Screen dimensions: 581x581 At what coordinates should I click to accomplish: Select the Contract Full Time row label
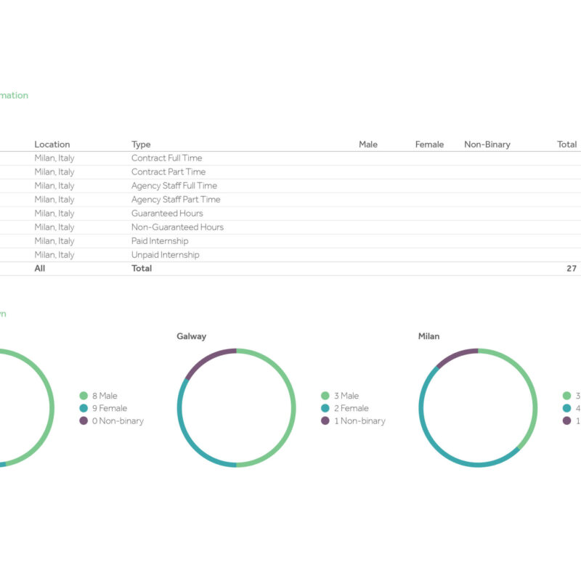pos(167,158)
